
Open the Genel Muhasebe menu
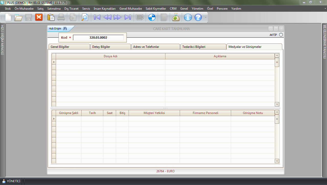pos(130,9)
